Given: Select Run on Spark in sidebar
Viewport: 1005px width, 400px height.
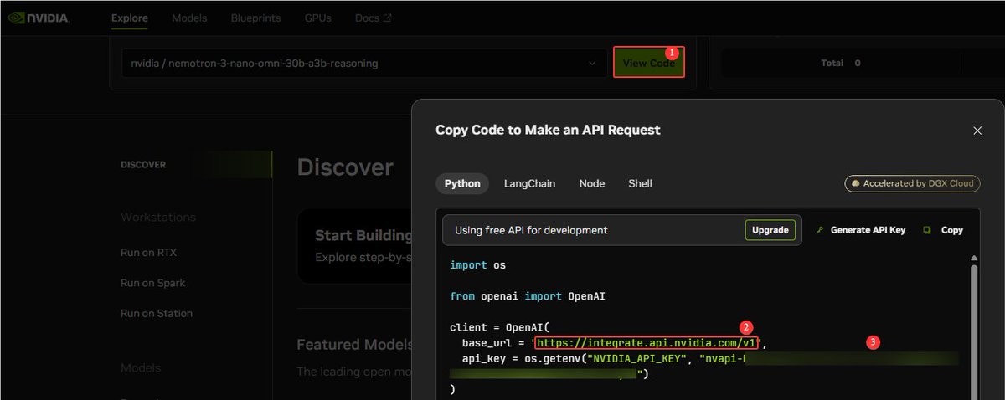Looking at the screenshot, I should (153, 283).
